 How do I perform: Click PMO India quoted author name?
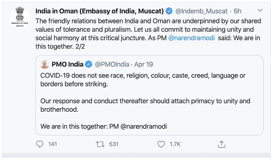click(67, 64)
